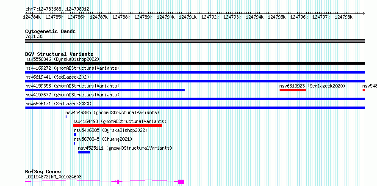The image size is (377, 186).
Task: Open variant label nsv4169272 (gnomADStructuralVariants)
Action: 72,68
